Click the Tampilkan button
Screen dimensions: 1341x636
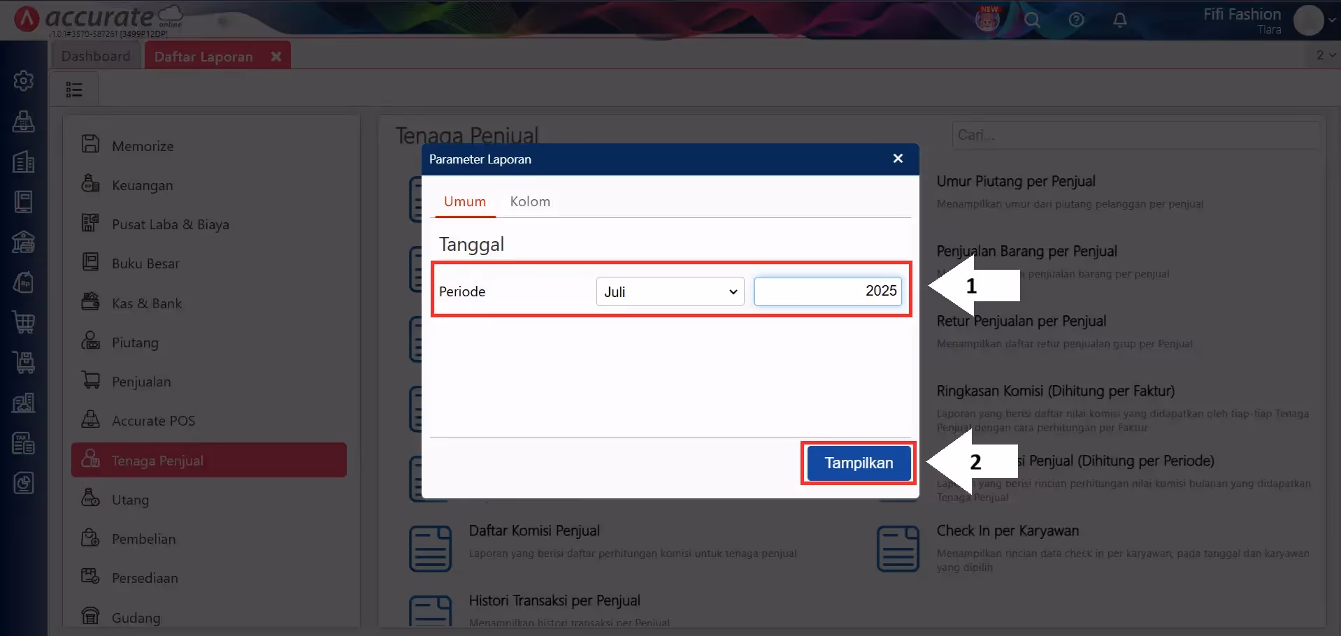click(859, 463)
